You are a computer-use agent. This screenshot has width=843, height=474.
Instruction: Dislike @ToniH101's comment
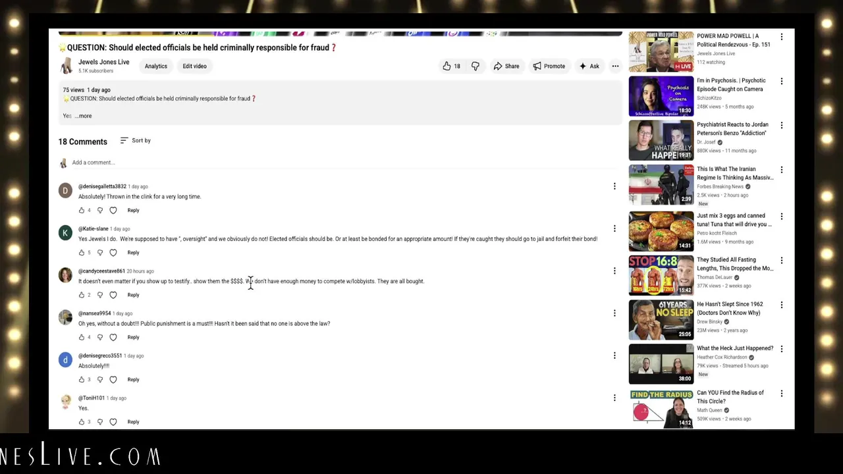coord(100,421)
